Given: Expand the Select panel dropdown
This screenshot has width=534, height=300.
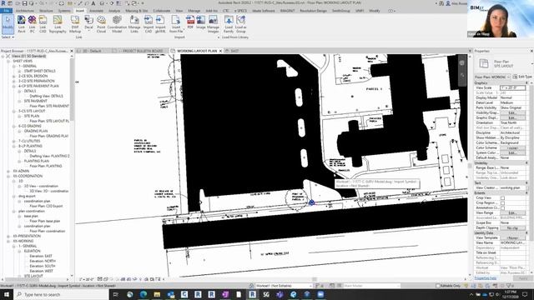Looking at the screenshot, I should (x=8, y=37).
